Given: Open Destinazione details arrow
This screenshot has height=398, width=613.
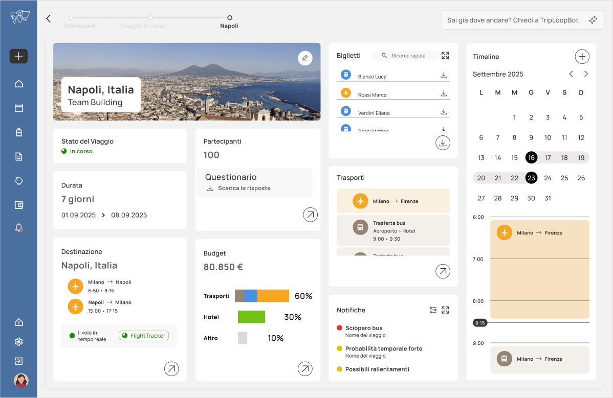Looking at the screenshot, I should click(171, 368).
